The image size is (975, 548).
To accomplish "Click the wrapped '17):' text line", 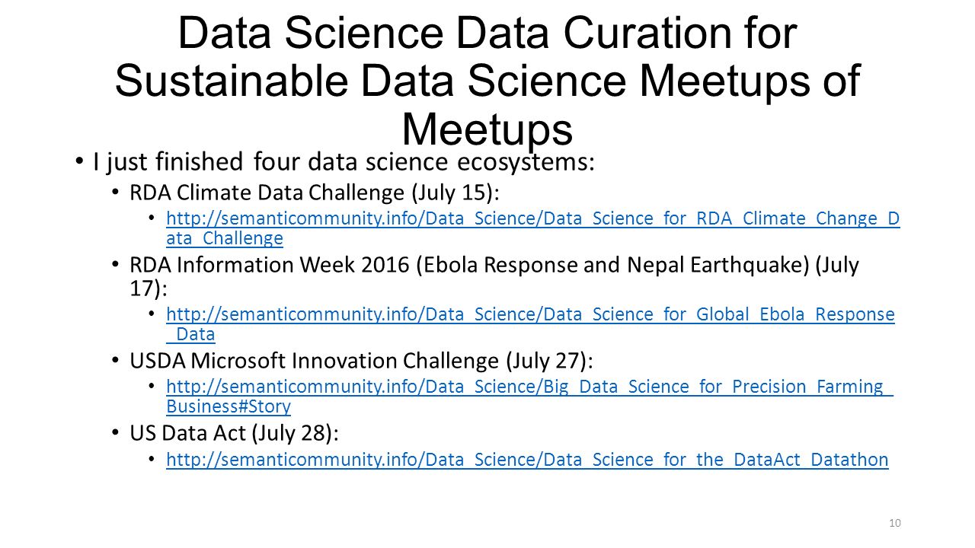I will (x=149, y=288).
